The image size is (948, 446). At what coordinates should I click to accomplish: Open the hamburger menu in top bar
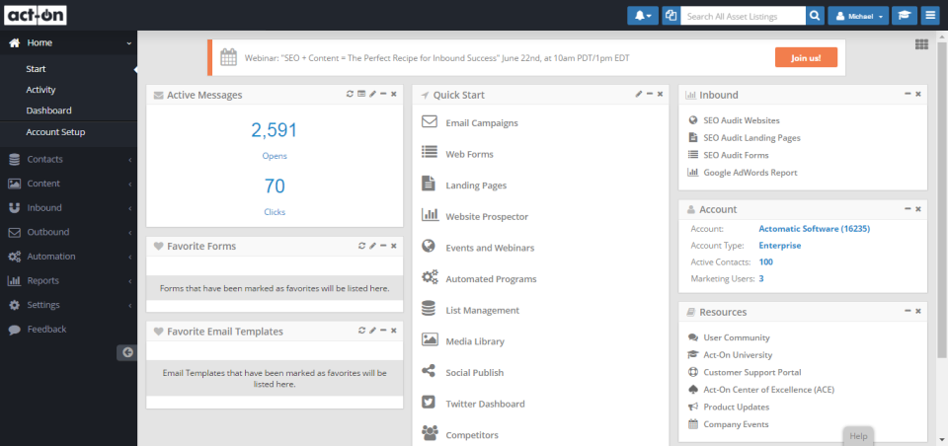930,16
